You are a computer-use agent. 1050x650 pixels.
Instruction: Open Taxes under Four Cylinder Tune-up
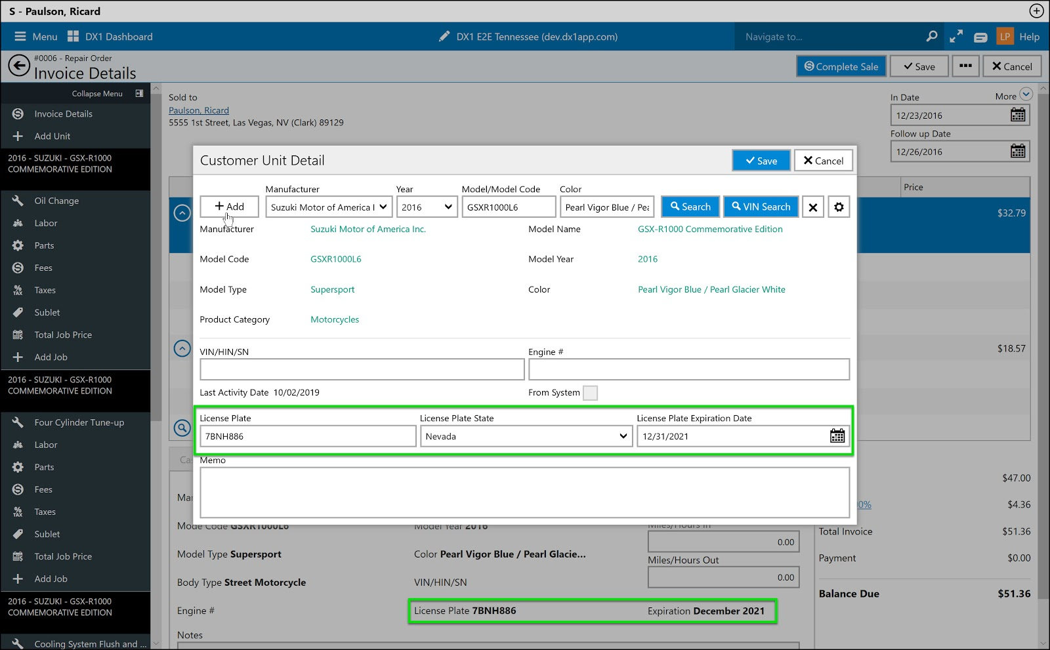[75, 512]
